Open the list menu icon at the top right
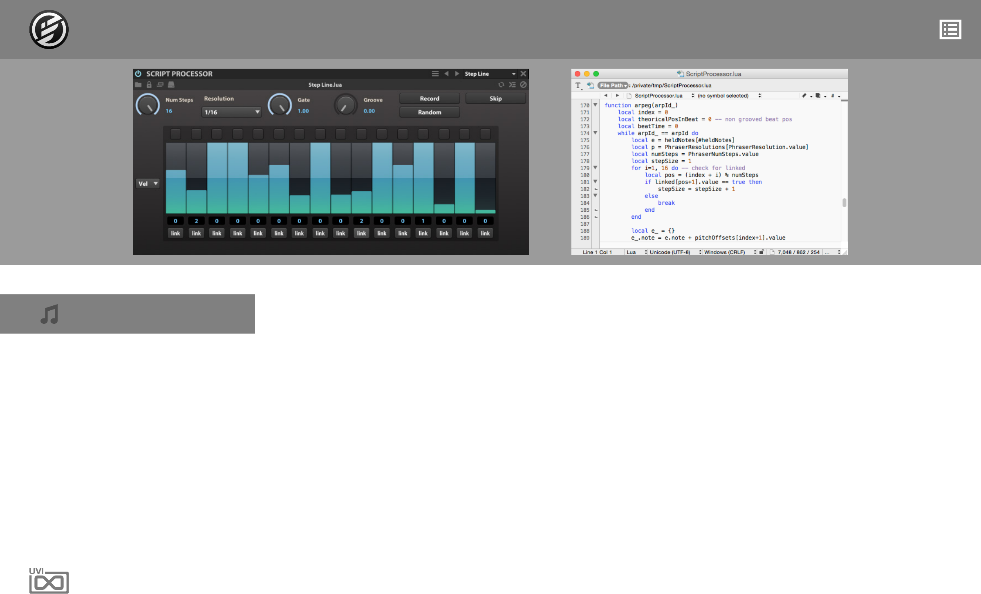 coord(950,29)
